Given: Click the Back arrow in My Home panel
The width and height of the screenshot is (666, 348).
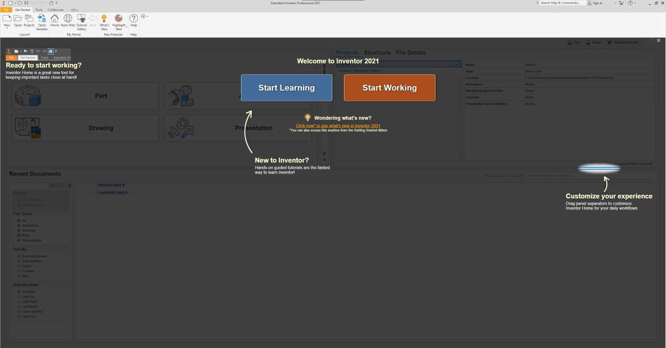Looking at the screenshot, I should tap(93, 18).
